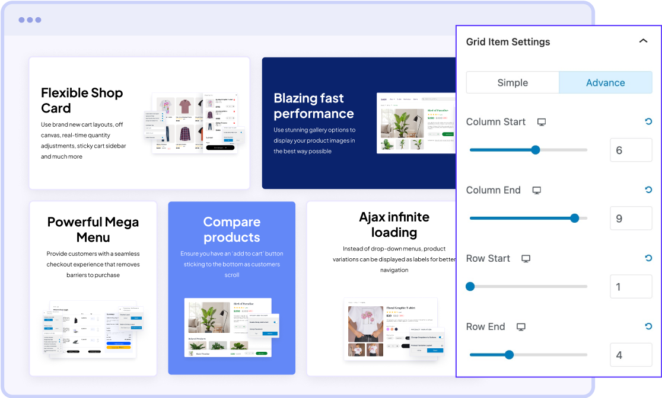Focus the Column Start value field

631,150
